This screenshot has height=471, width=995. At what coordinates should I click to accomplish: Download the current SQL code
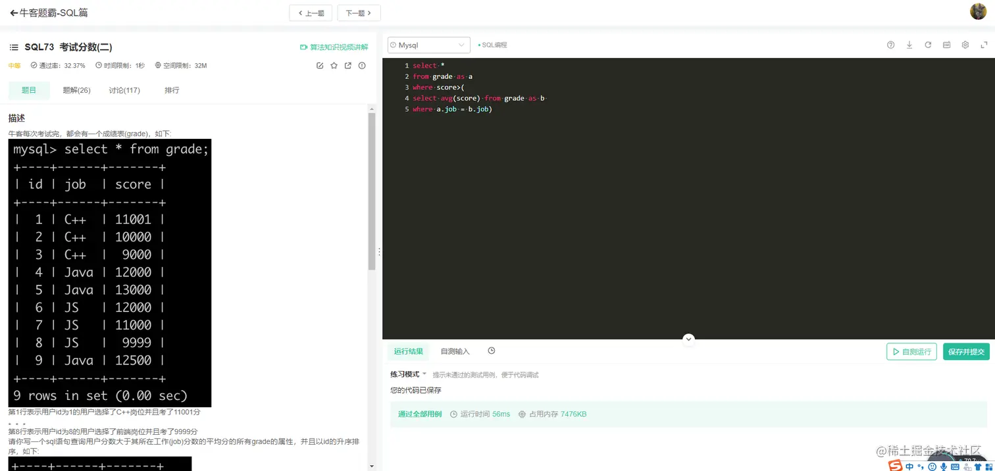pos(909,45)
